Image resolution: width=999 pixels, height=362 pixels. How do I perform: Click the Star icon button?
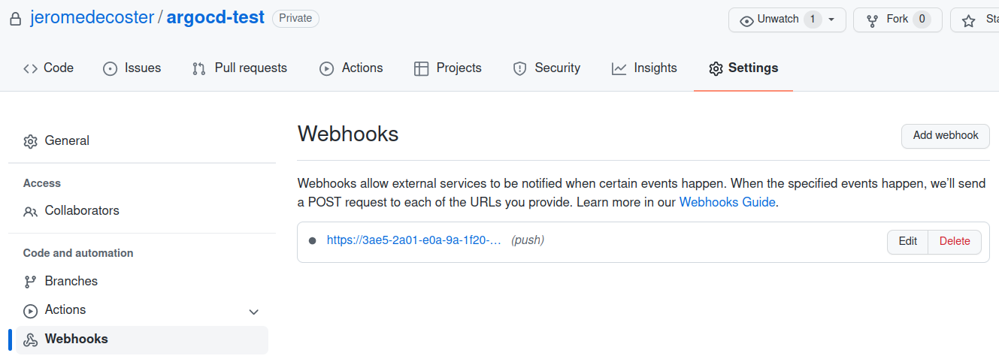pyautogui.click(x=970, y=20)
